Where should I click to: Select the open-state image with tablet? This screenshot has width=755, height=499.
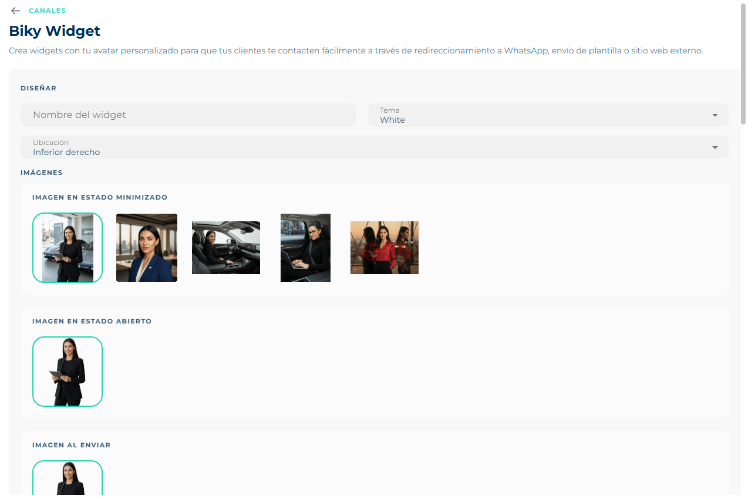pos(68,372)
